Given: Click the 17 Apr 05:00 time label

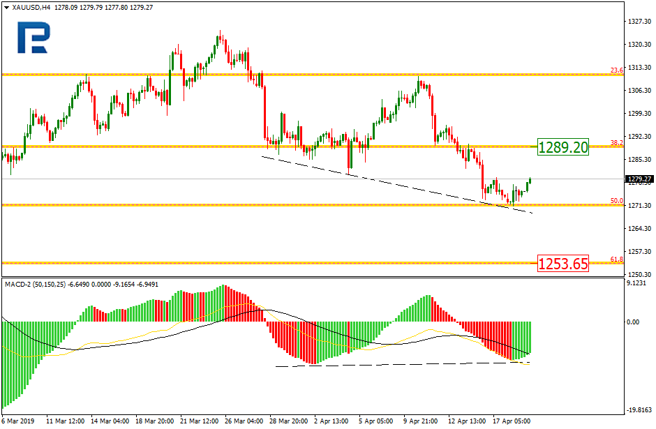Looking at the screenshot, I should click(512, 421).
